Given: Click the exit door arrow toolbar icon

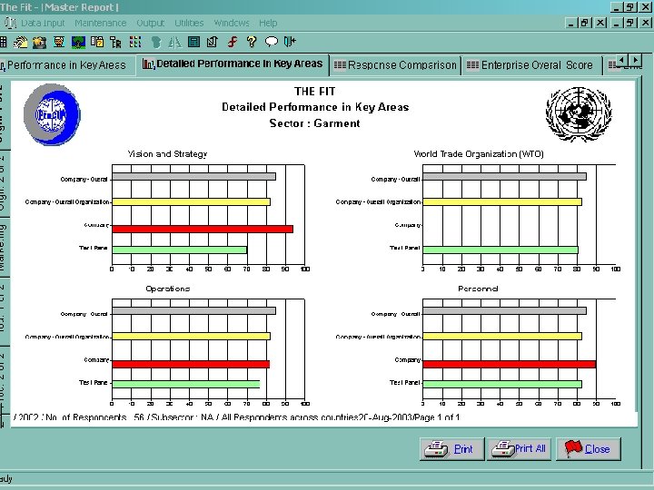Looking at the screenshot, I should [290, 42].
